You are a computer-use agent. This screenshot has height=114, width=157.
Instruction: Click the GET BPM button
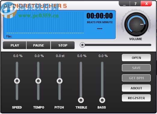[x=136, y=78]
